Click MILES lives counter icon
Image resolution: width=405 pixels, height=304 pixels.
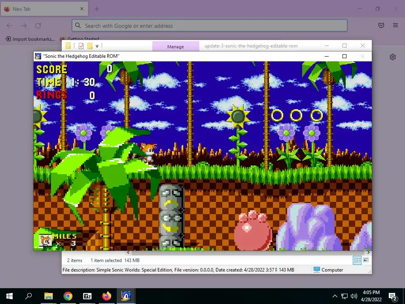pyautogui.click(x=45, y=240)
